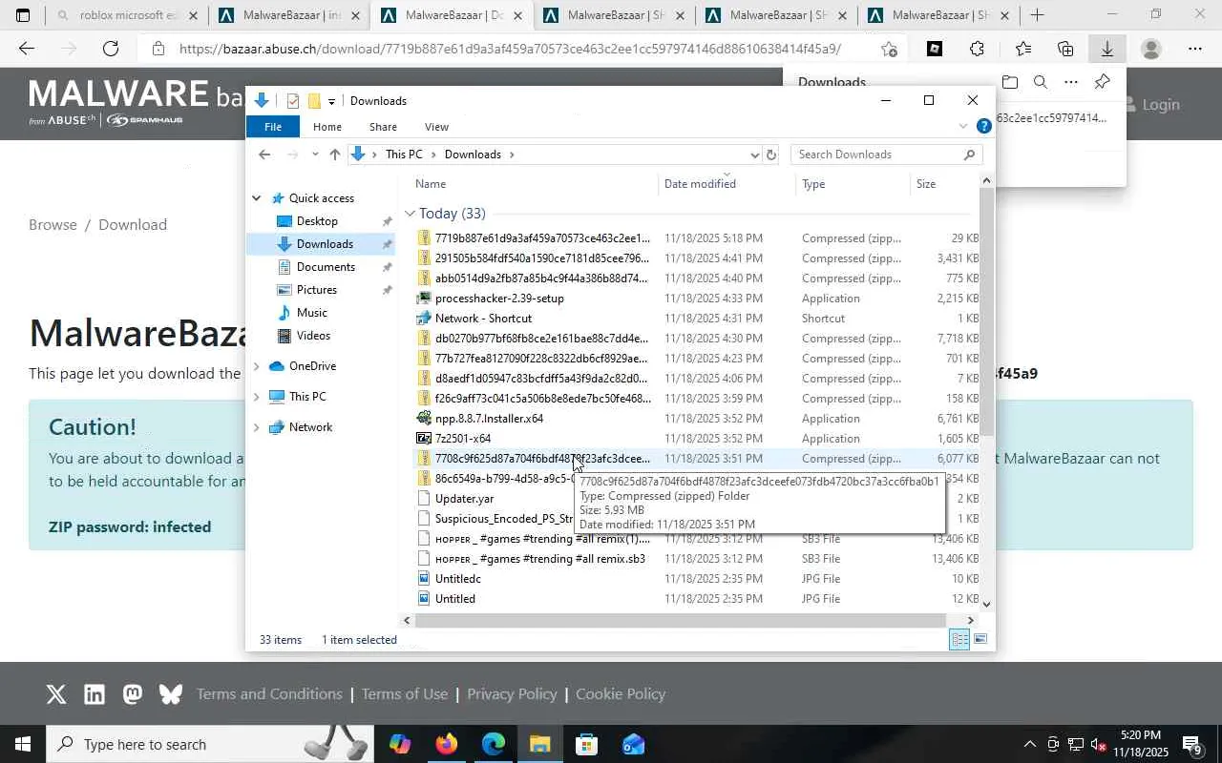Viewport: 1222px width, 763px height.
Task: Open the Edge Favorites list icon
Action: 1022,49
